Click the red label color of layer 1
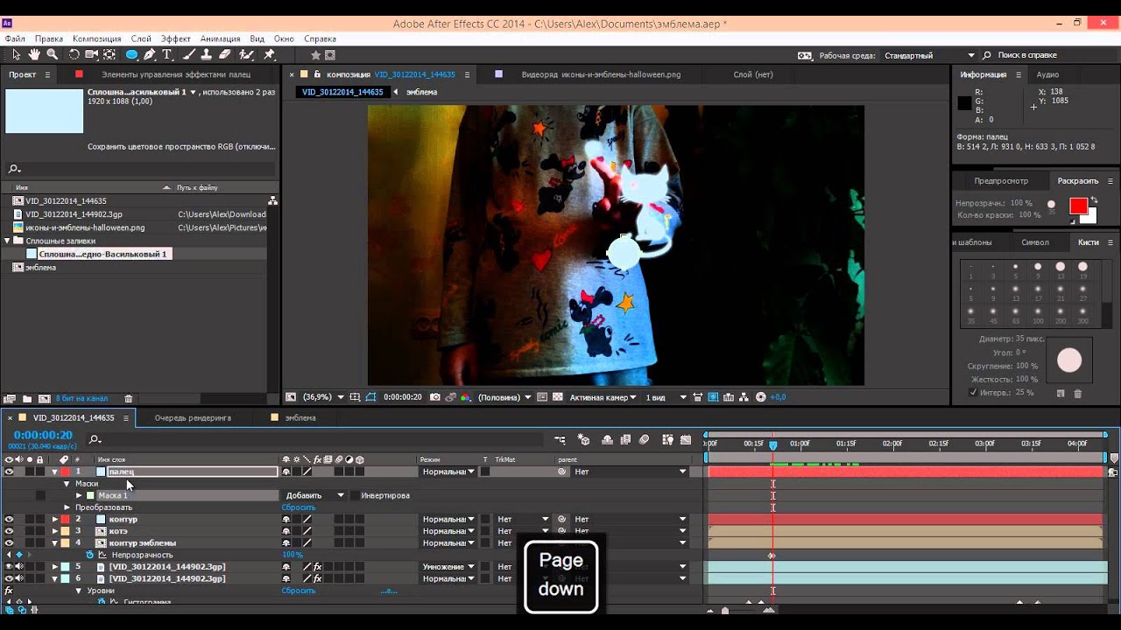 (x=64, y=472)
